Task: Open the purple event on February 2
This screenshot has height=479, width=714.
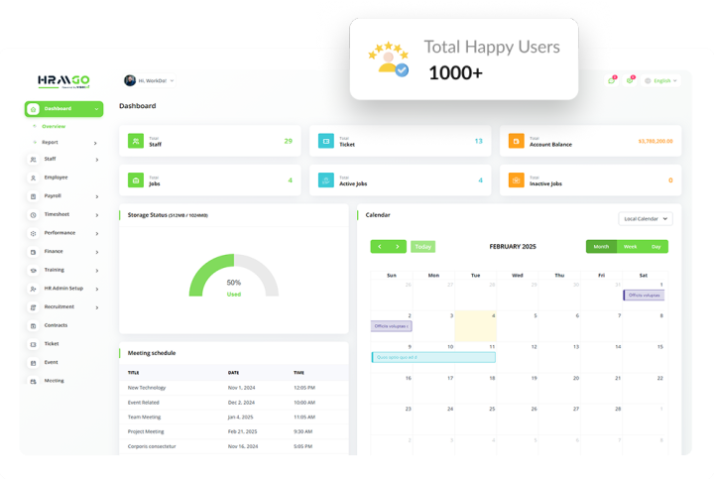Action: point(392,326)
